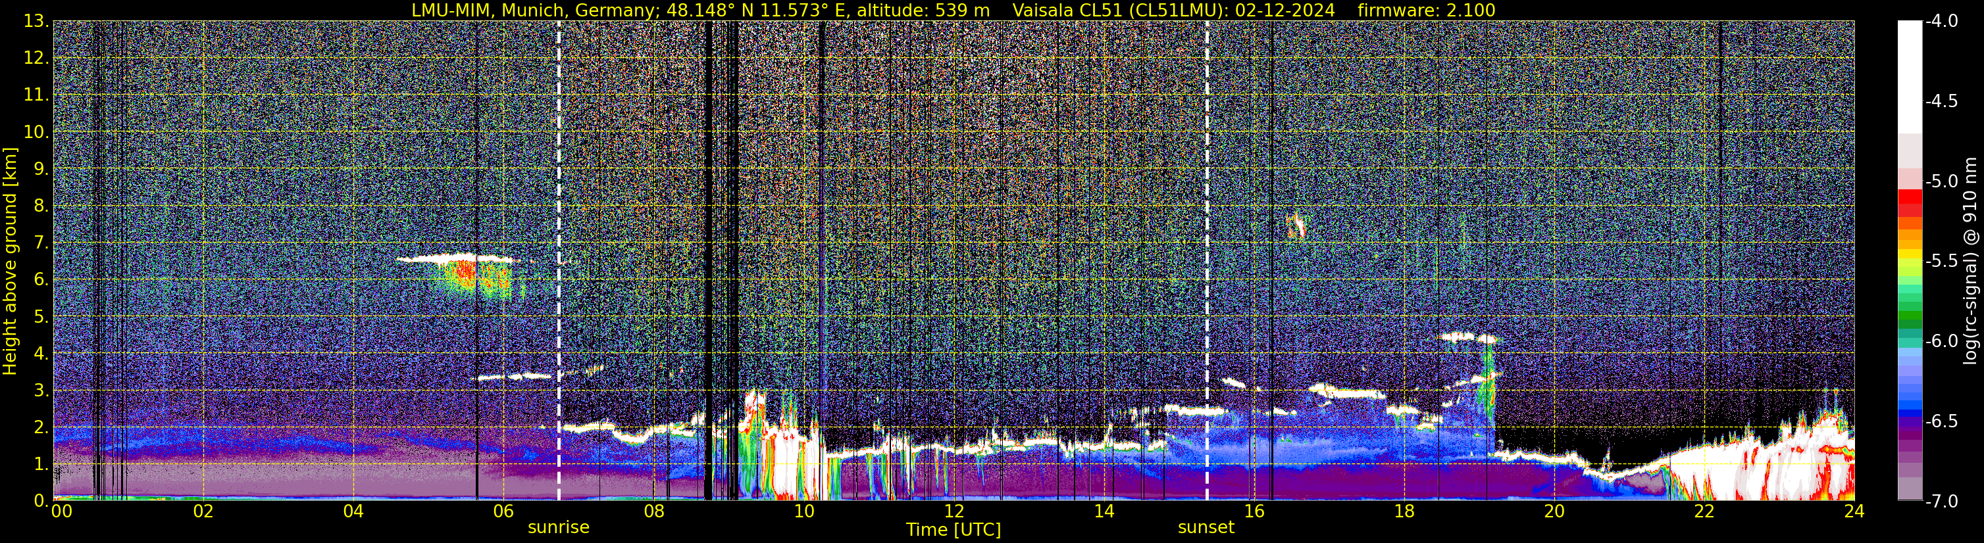Click the time axis tick '02'

[203, 511]
